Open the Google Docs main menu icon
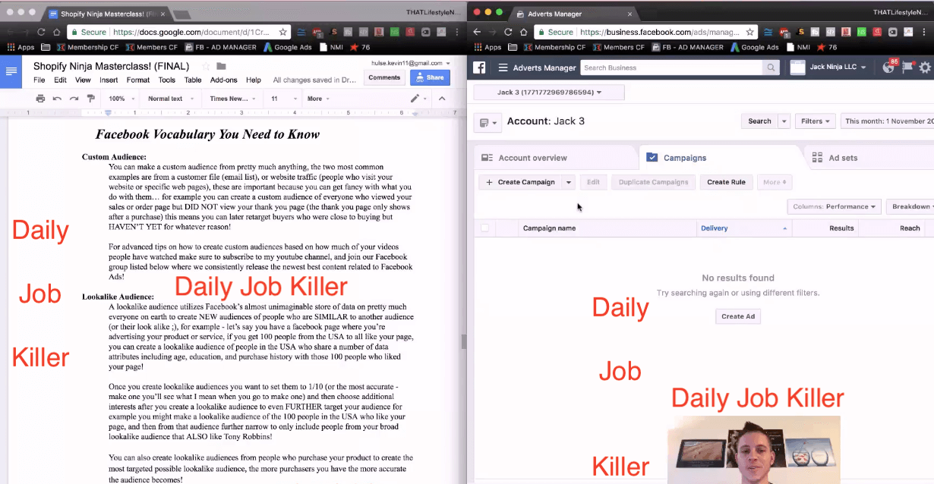934x484 pixels. (x=11, y=71)
